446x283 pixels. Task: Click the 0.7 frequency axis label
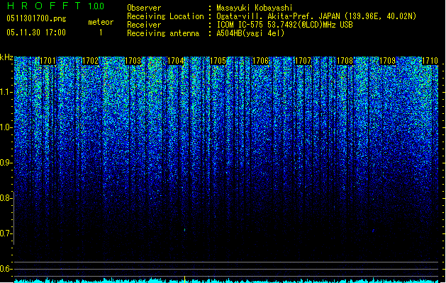tap(6, 233)
